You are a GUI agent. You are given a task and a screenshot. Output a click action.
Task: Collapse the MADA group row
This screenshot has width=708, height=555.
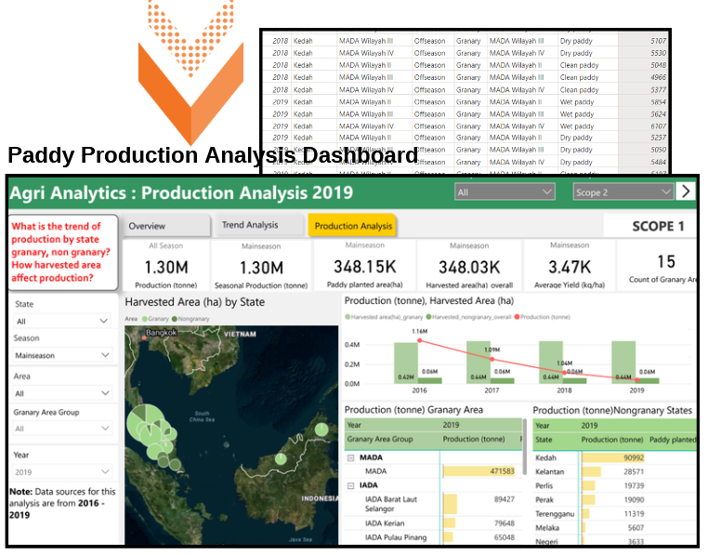pos(351,457)
